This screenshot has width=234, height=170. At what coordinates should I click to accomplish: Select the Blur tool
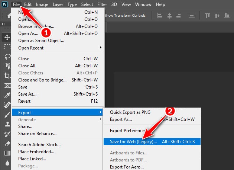pyautogui.click(x=7, y=163)
